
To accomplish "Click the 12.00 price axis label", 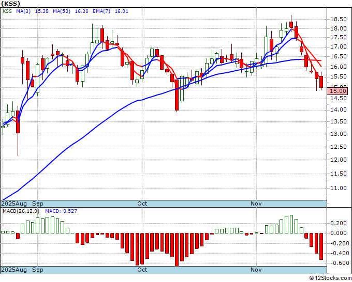I will tap(339, 160).
